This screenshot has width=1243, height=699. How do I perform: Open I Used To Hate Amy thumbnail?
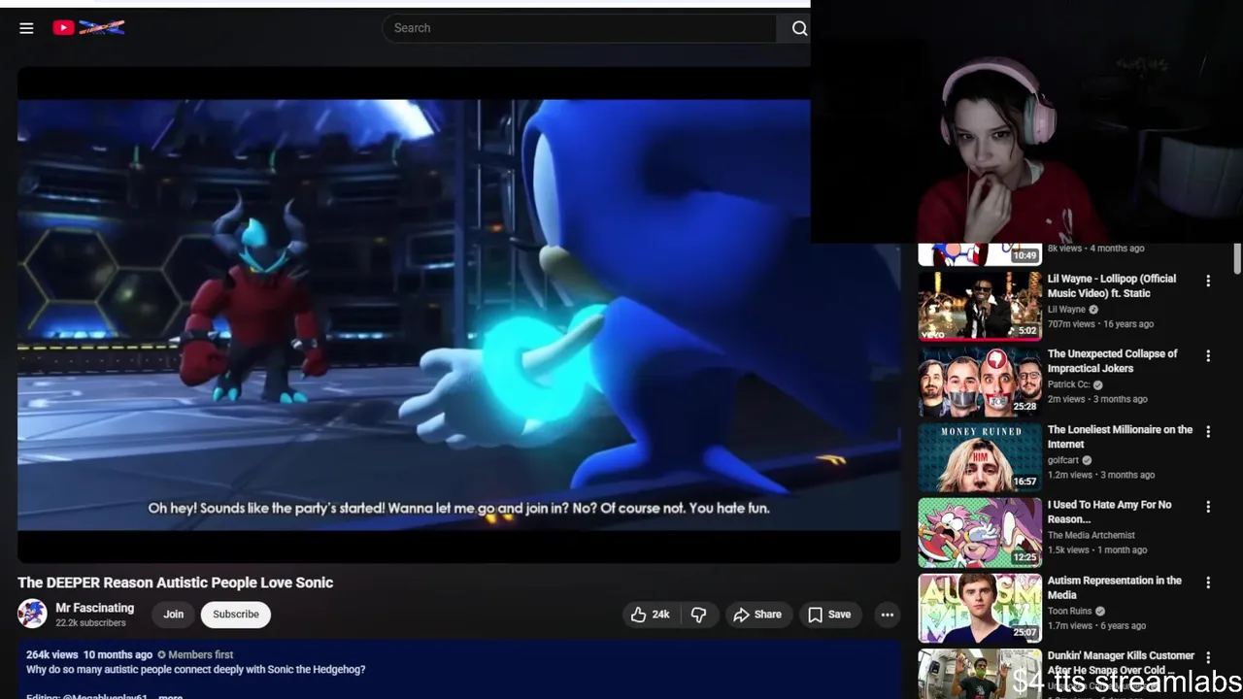click(980, 533)
